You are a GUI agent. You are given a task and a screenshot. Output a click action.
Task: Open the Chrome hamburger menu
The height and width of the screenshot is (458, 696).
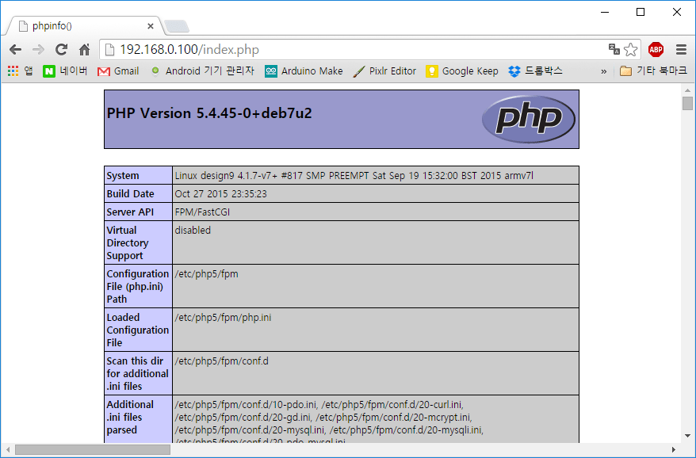[681, 49]
